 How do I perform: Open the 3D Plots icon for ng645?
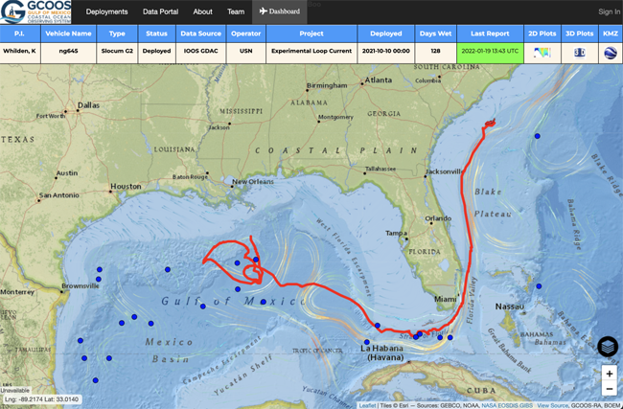pyautogui.click(x=580, y=53)
